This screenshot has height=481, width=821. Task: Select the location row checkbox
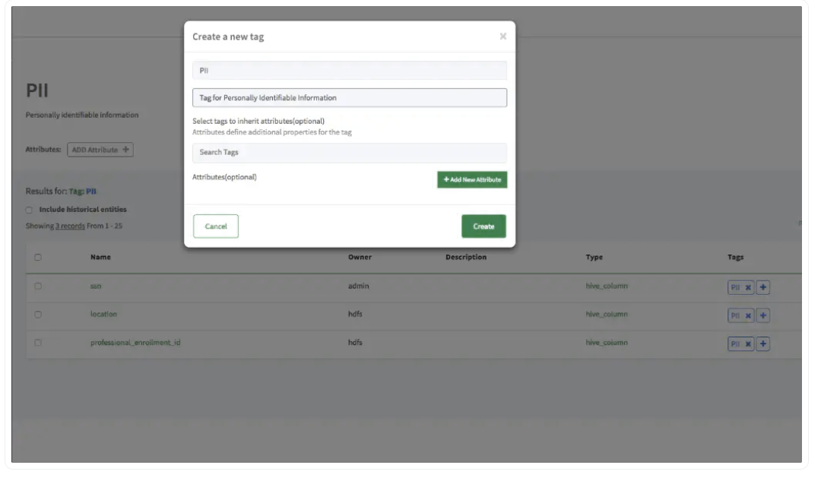(37, 315)
